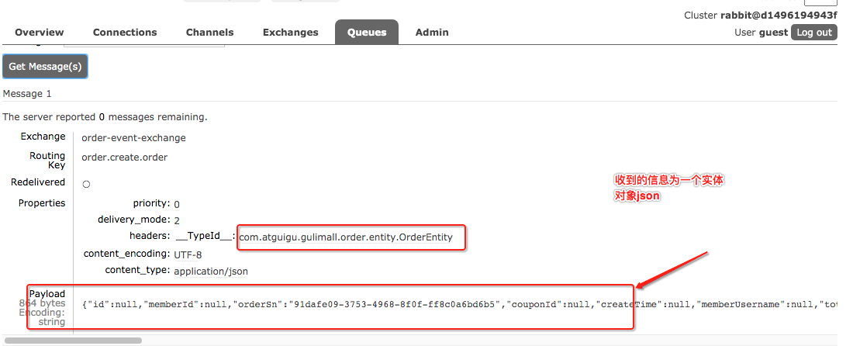
Task: Select the Queues tab
Action: 366,33
